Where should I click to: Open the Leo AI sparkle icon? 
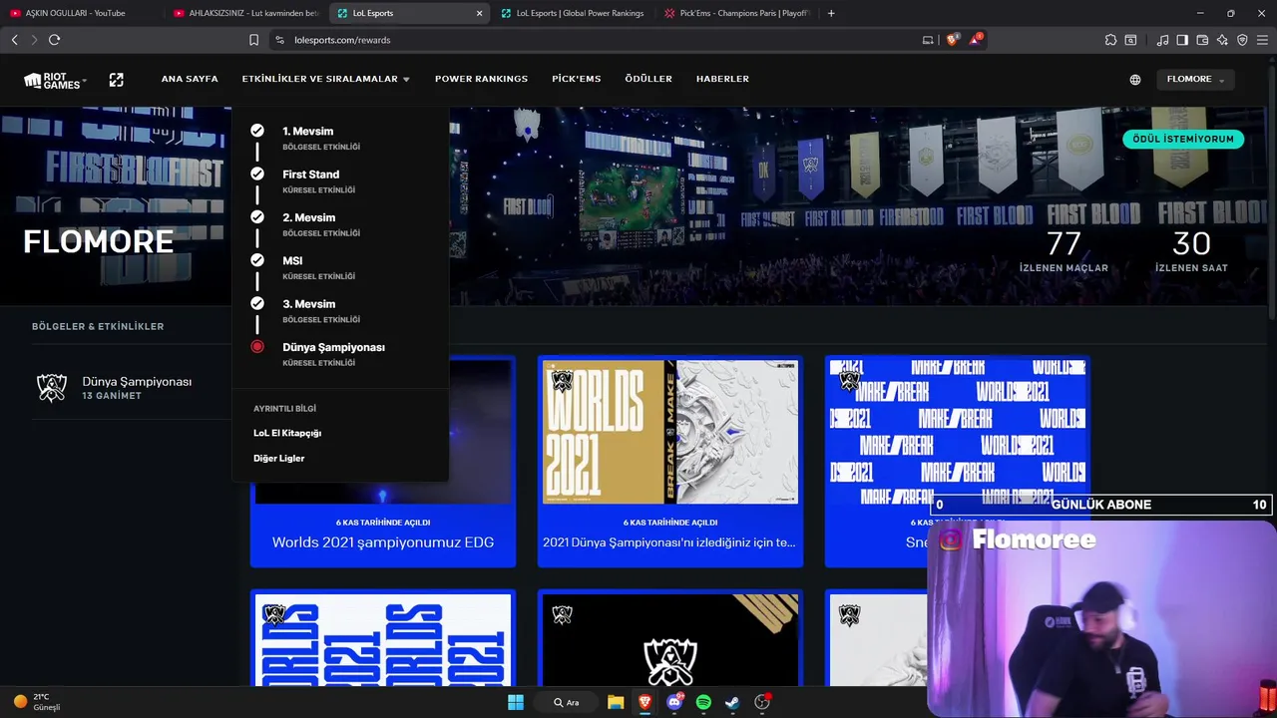point(1222,40)
